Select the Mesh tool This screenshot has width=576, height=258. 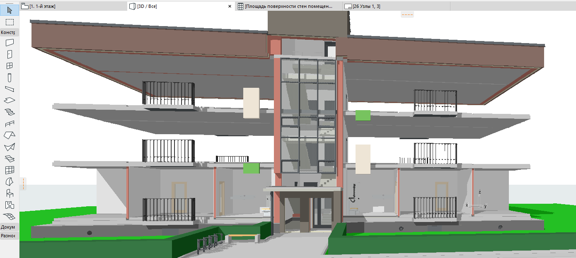[10, 216]
